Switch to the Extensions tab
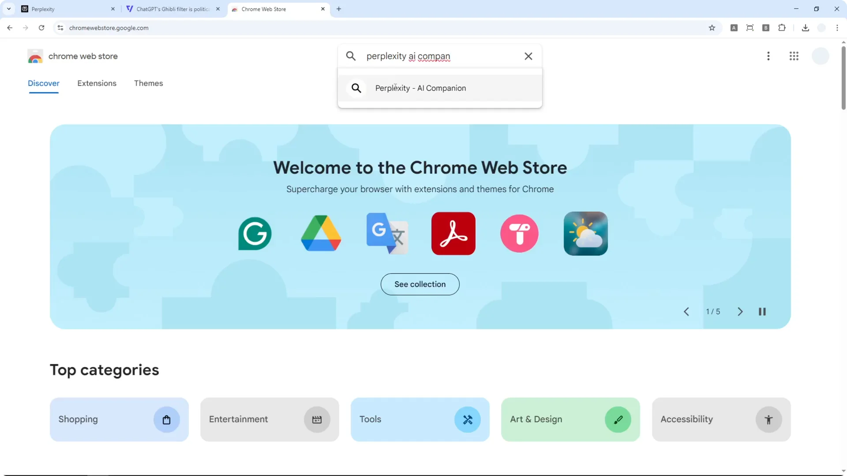 point(97,83)
